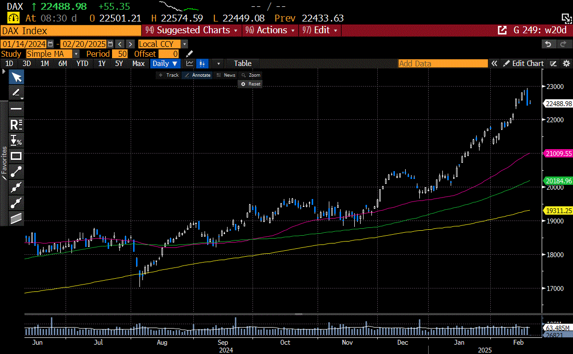Switch to line chart type
The image size is (573, 354).
[190, 63]
